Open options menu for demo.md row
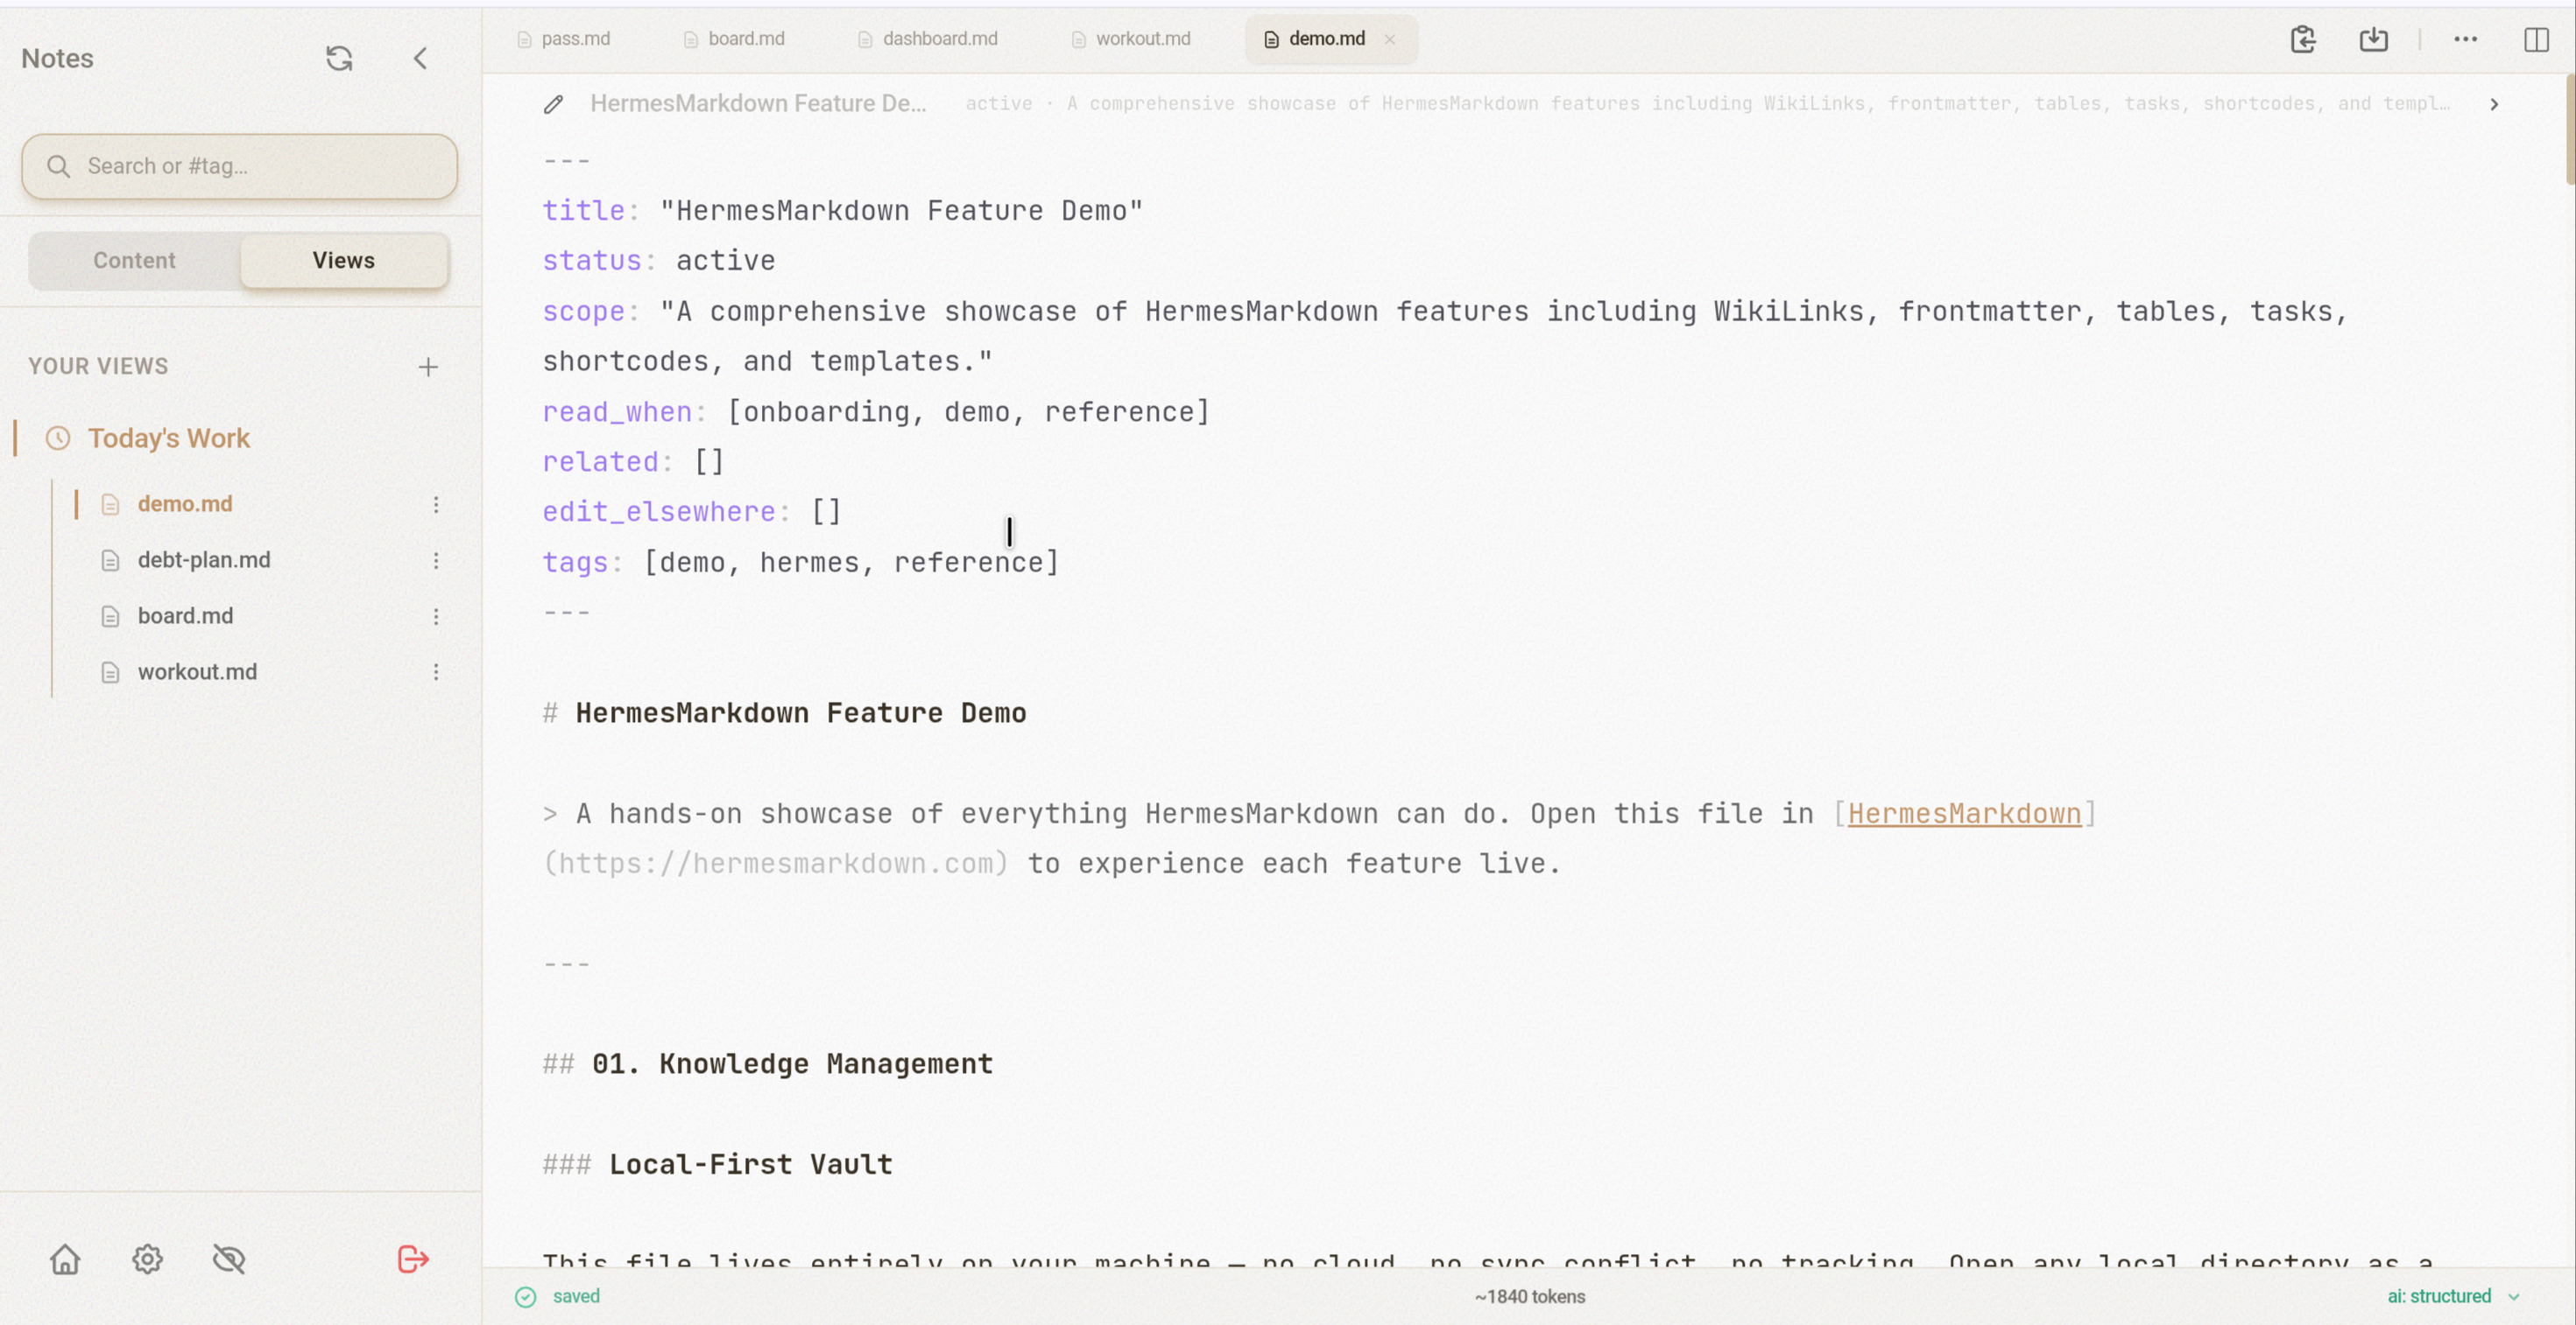Image resolution: width=2576 pixels, height=1325 pixels. (x=436, y=505)
